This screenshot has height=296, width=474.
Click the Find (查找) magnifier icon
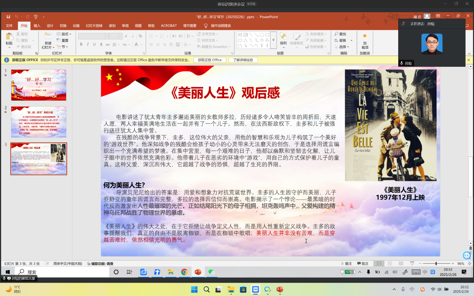coord(337,34)
